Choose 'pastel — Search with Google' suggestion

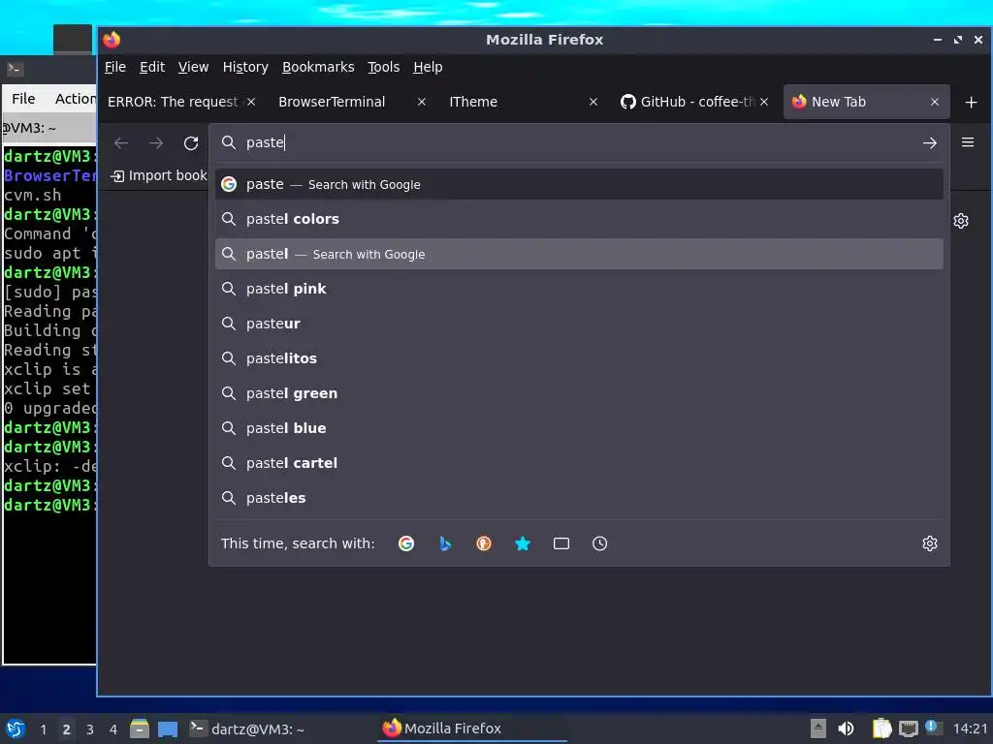click(579, 254)
